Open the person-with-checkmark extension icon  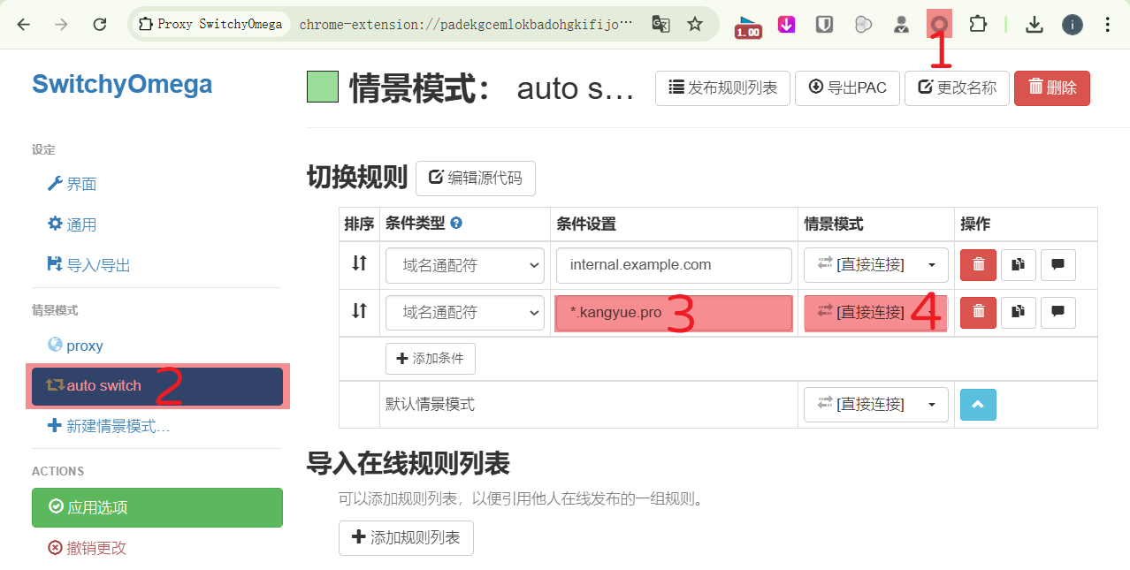click(x=901, y=25)
